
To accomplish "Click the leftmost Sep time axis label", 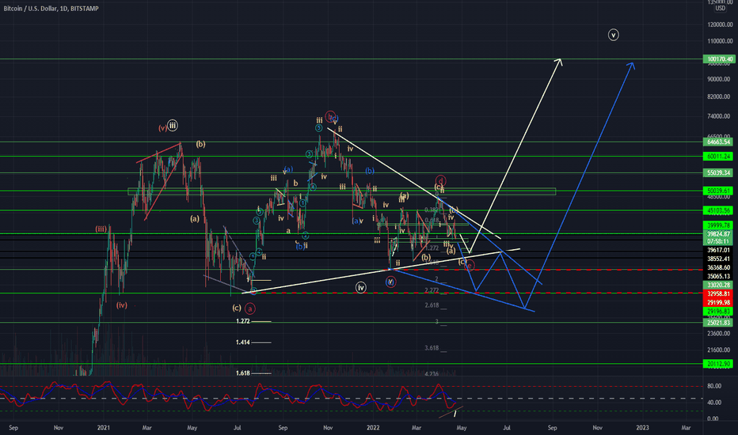I will [13, 427].
